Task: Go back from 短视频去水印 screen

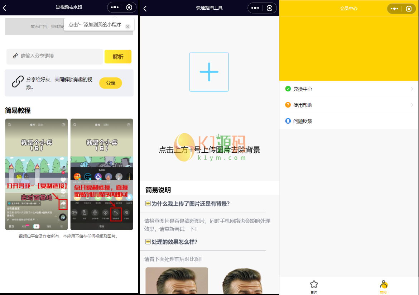Action: tap(5, 8)
